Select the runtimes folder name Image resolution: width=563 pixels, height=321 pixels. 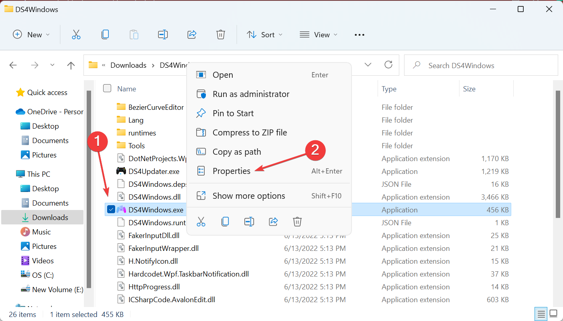(142, 133)
